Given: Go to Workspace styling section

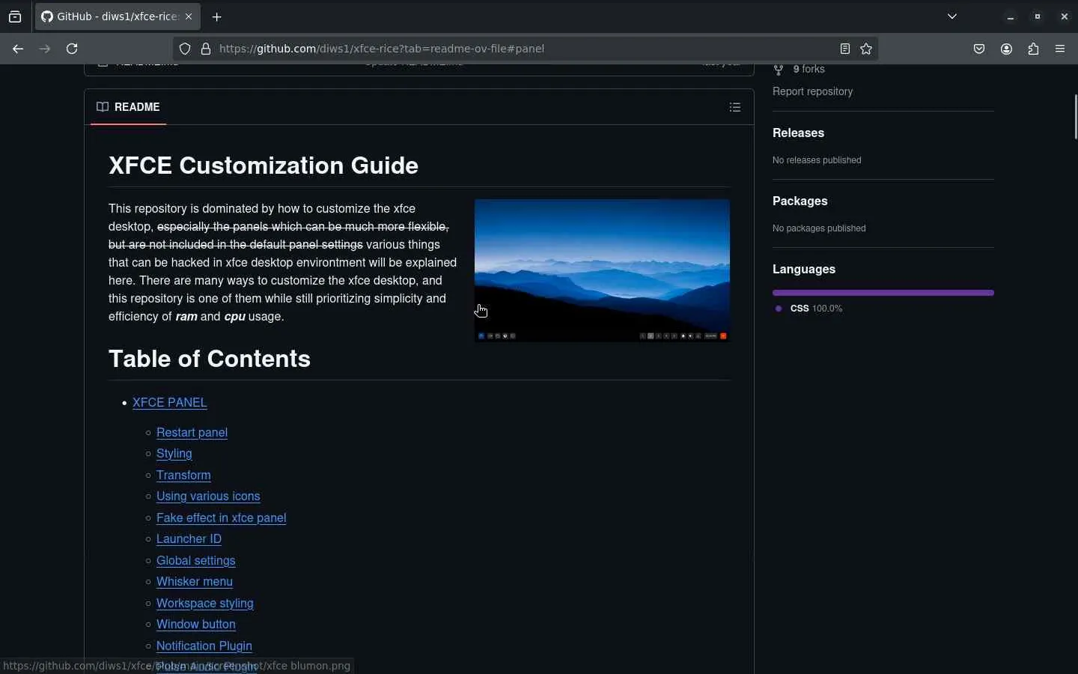Looking at the screenshot, I should coord(205,603).
